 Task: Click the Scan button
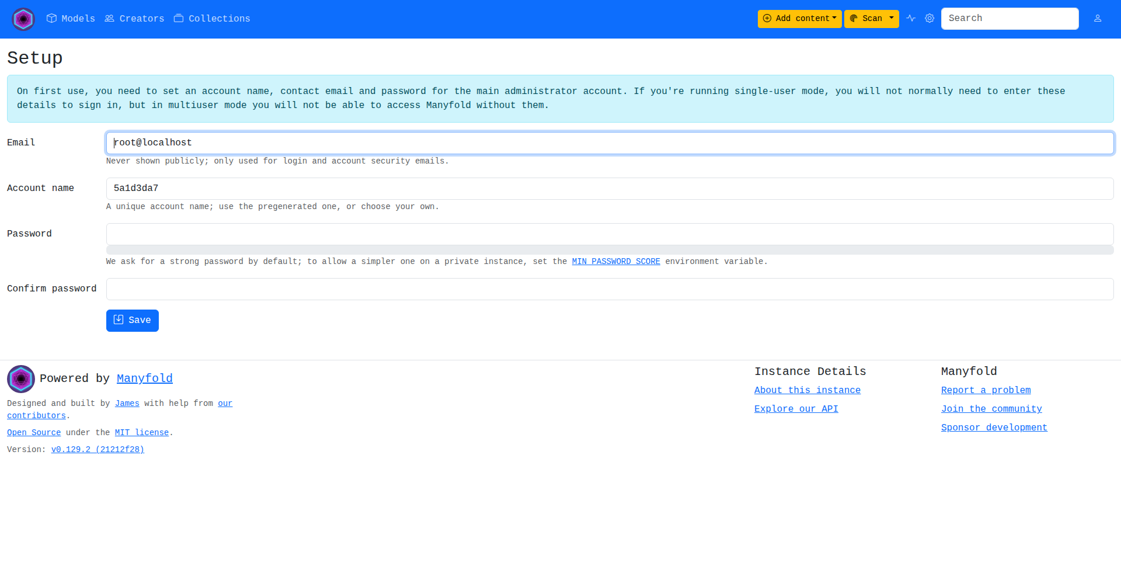(865, 19)
